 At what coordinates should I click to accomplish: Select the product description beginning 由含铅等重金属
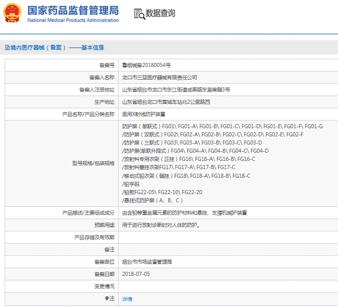coord(185,213)
